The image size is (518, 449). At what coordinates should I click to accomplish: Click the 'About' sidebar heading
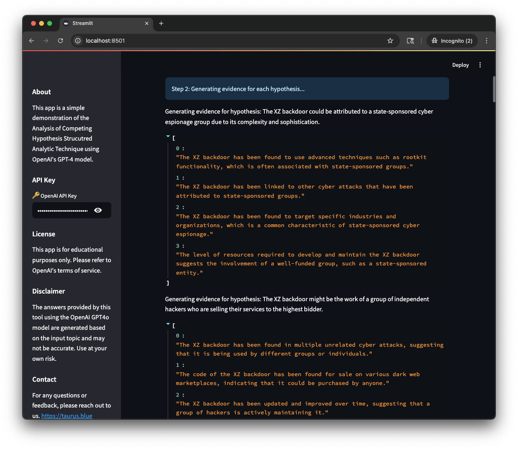42,92
